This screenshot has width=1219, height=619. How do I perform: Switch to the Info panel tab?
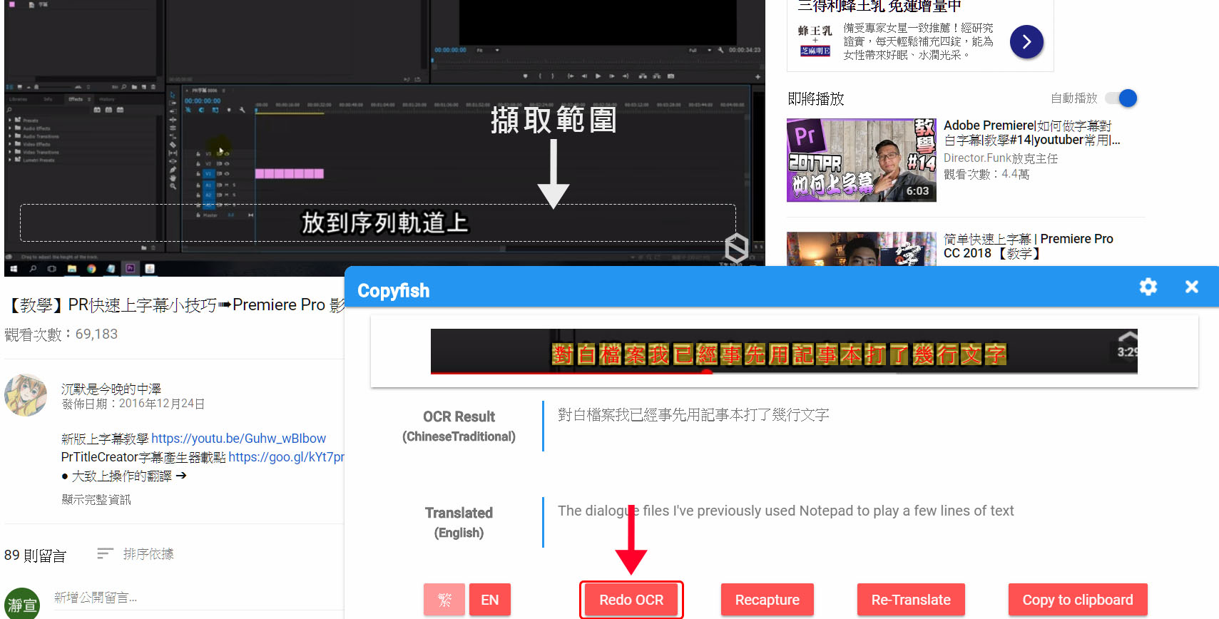click(x=48, y=99)
